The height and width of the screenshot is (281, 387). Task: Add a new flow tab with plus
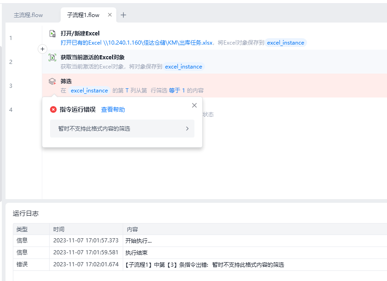(x=123, y=15)
